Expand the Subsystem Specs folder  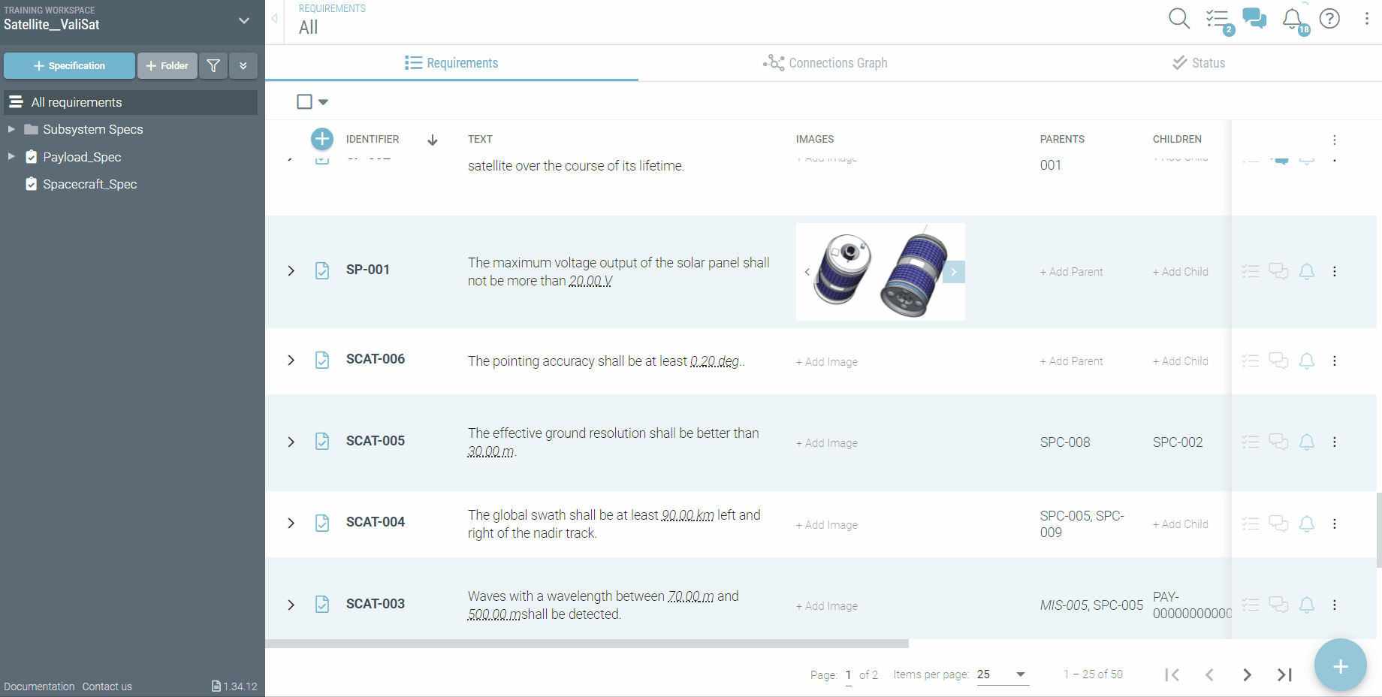point(11,129)
